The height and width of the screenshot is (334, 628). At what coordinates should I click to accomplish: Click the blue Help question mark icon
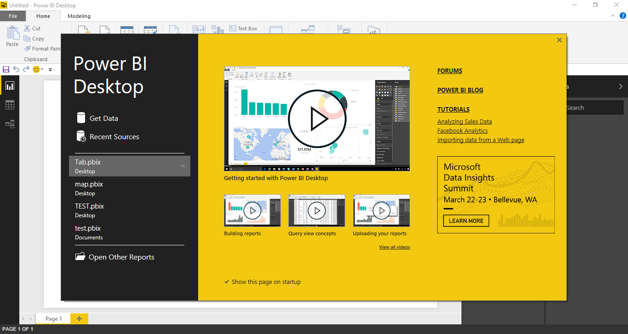(623, 16)
